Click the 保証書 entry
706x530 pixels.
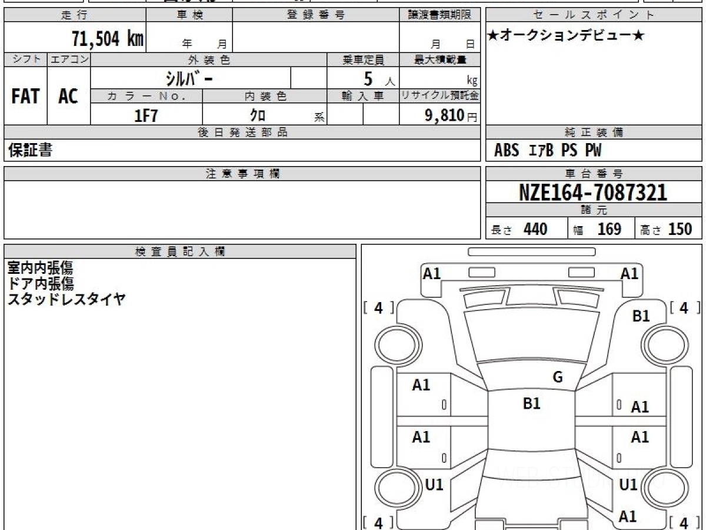click(x=30, y=150)
